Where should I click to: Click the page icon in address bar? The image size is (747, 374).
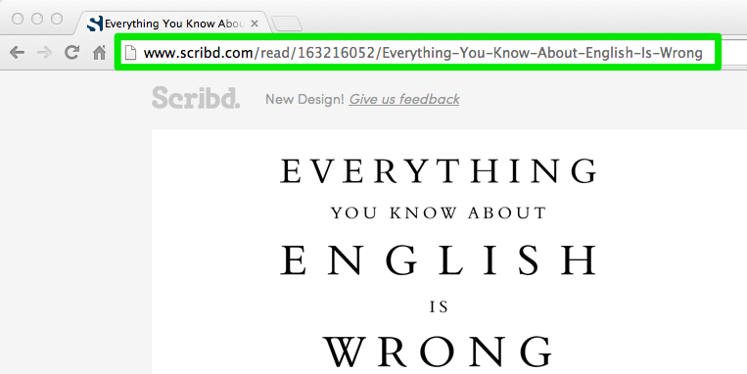click(130, 53)
